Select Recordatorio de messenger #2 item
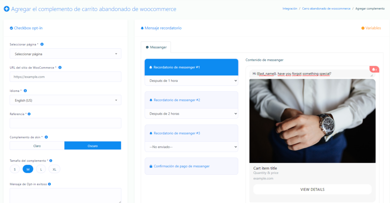The width and height of the screenshot is (390, 203). click(x=192, y=100)
